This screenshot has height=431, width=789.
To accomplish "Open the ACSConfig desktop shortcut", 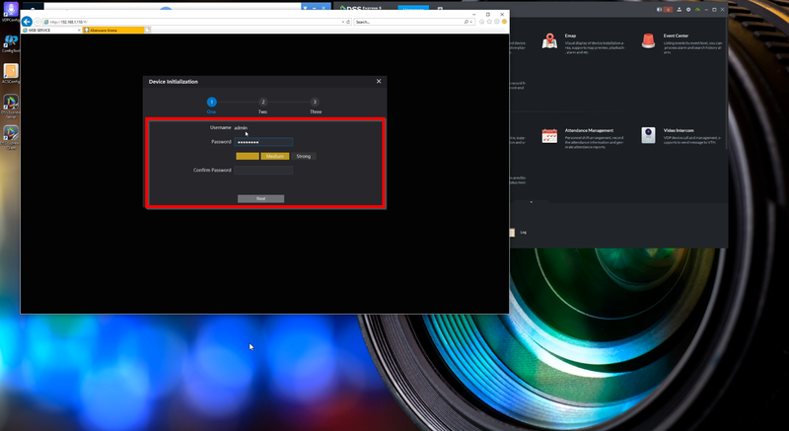I will click(x=11, y=73).
